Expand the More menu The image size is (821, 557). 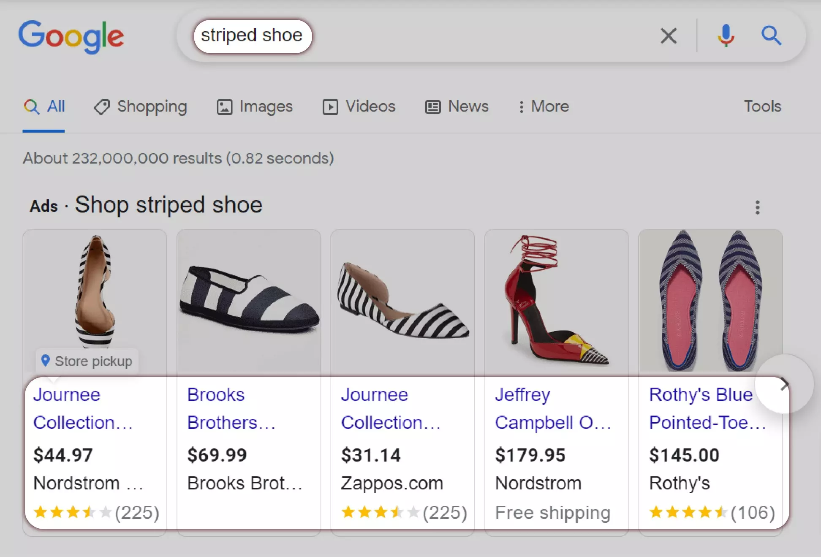544,106
